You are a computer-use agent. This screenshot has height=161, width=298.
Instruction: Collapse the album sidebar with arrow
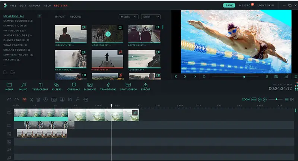39,16
